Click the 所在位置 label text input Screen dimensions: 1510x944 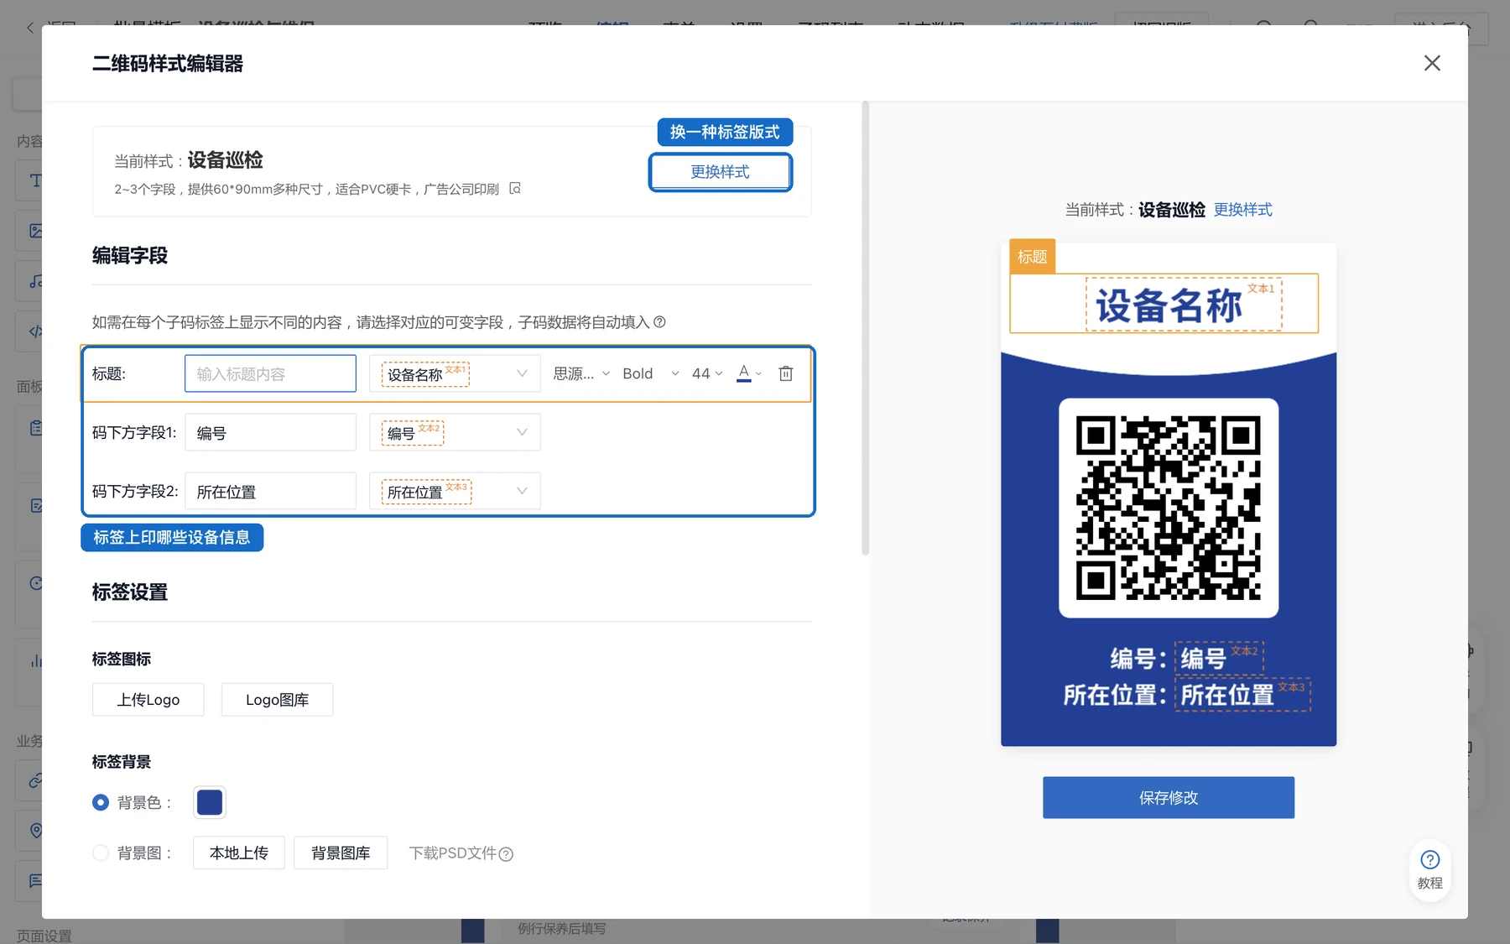270,491
